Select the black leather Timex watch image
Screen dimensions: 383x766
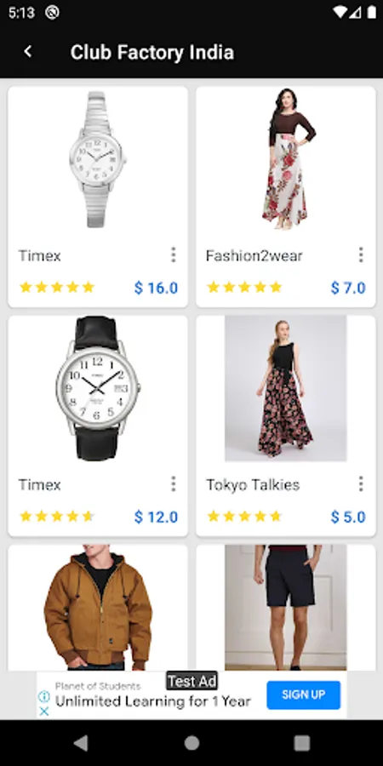[98, 388]
